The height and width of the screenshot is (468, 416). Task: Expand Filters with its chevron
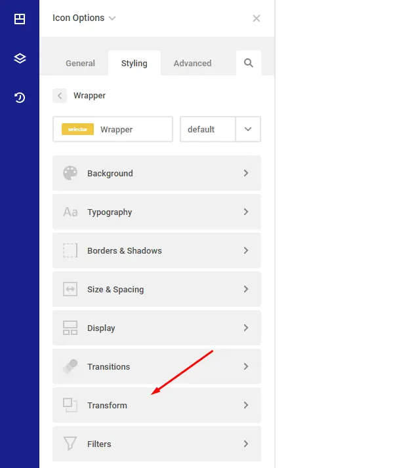[246, 444]
